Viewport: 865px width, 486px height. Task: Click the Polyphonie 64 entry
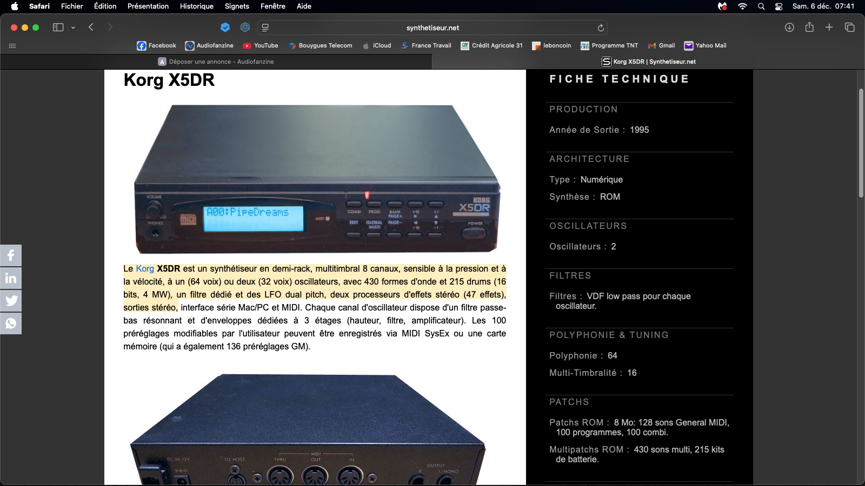point(583,356)
